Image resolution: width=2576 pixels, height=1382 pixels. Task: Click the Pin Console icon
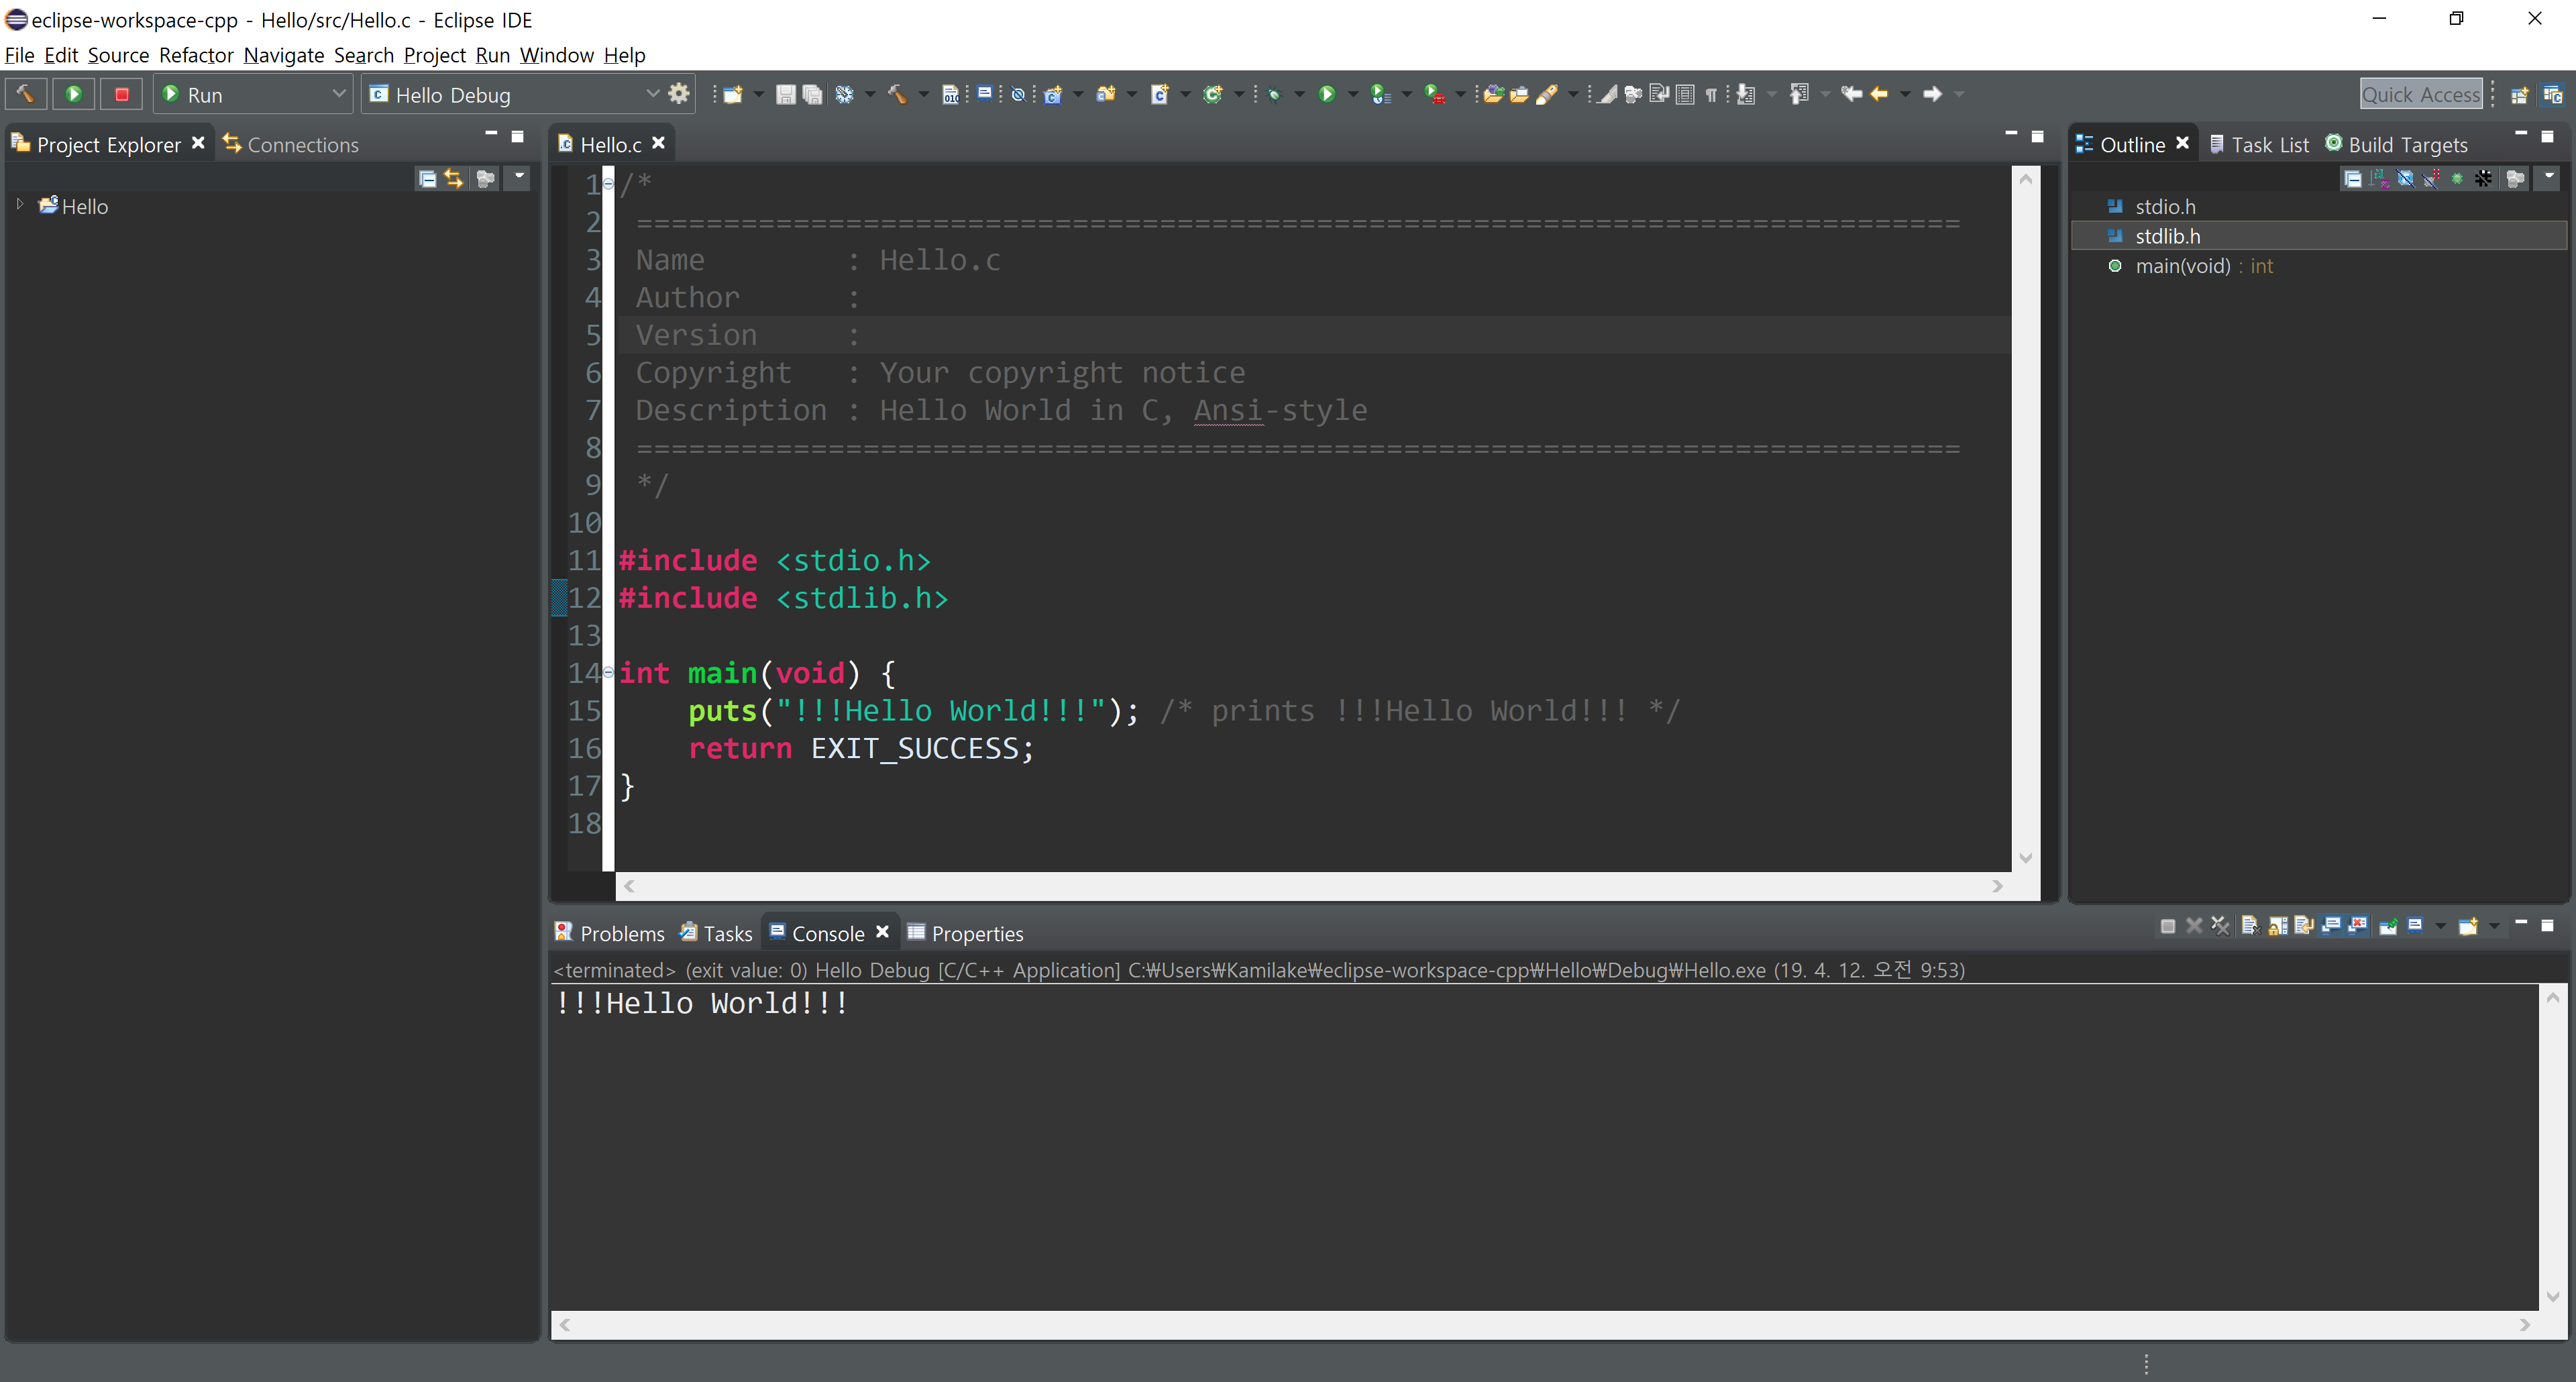2388,926
